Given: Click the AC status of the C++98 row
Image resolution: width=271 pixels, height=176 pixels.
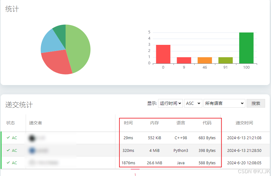Looking at the screenshot, I should coord(14,138).
